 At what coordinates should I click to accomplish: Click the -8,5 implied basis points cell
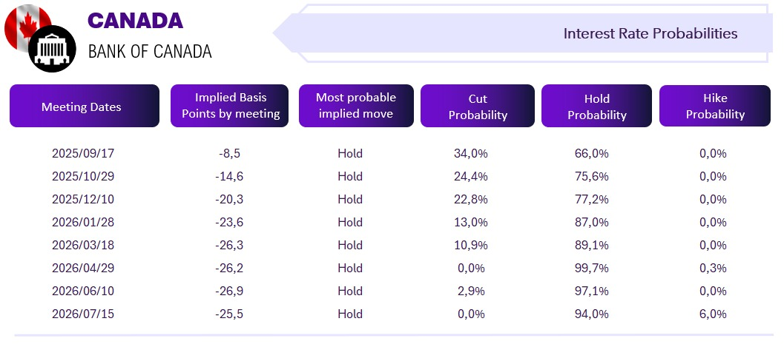[x=229, y=154]
